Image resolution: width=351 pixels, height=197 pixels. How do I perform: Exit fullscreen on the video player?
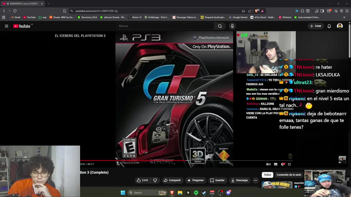[289, 164]
